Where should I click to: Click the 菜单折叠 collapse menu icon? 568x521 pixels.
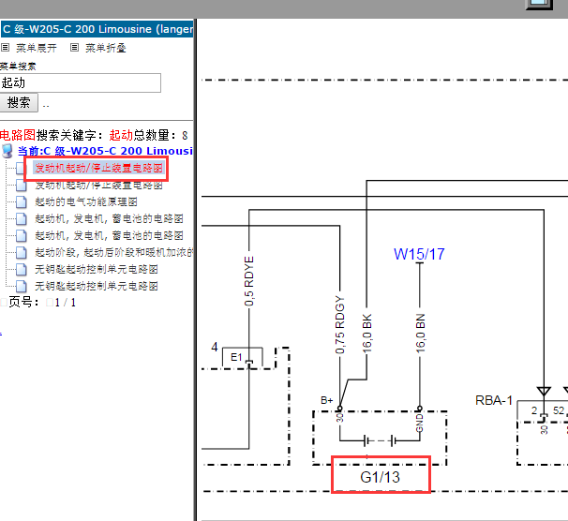pos(74,48)
